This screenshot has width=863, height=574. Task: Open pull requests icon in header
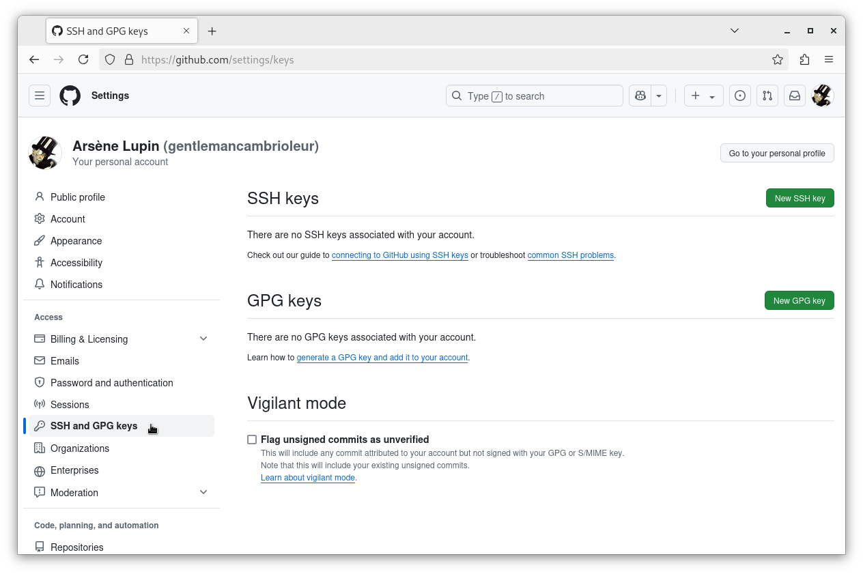(x=767, y=96)
